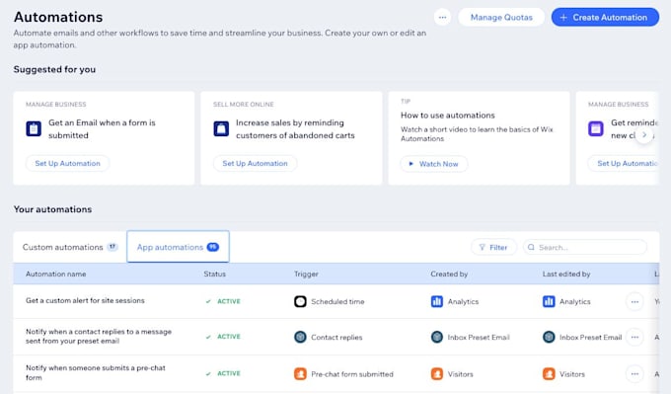Click the Automation name column header

pyautogui.click(x=56, y=274)
